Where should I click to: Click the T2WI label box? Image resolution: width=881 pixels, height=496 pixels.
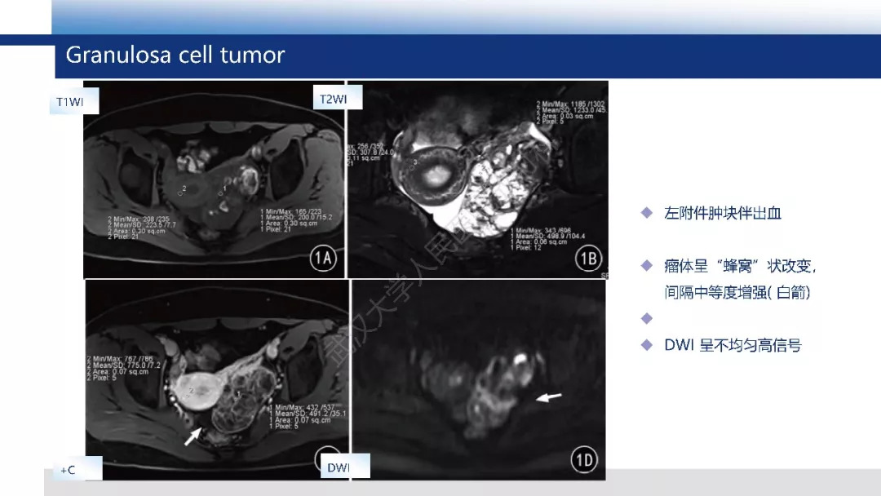point(337,97)
